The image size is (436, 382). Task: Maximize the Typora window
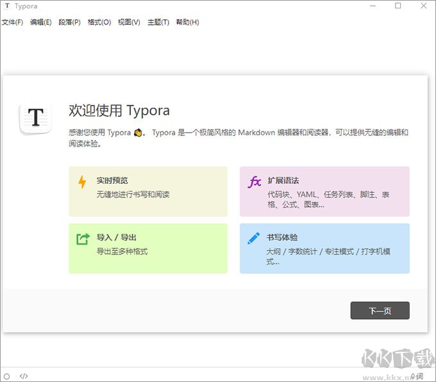point(398,6)
